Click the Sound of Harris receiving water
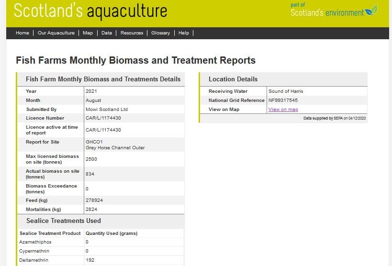Screen dimensions: 392x266 tap(286, 91)
